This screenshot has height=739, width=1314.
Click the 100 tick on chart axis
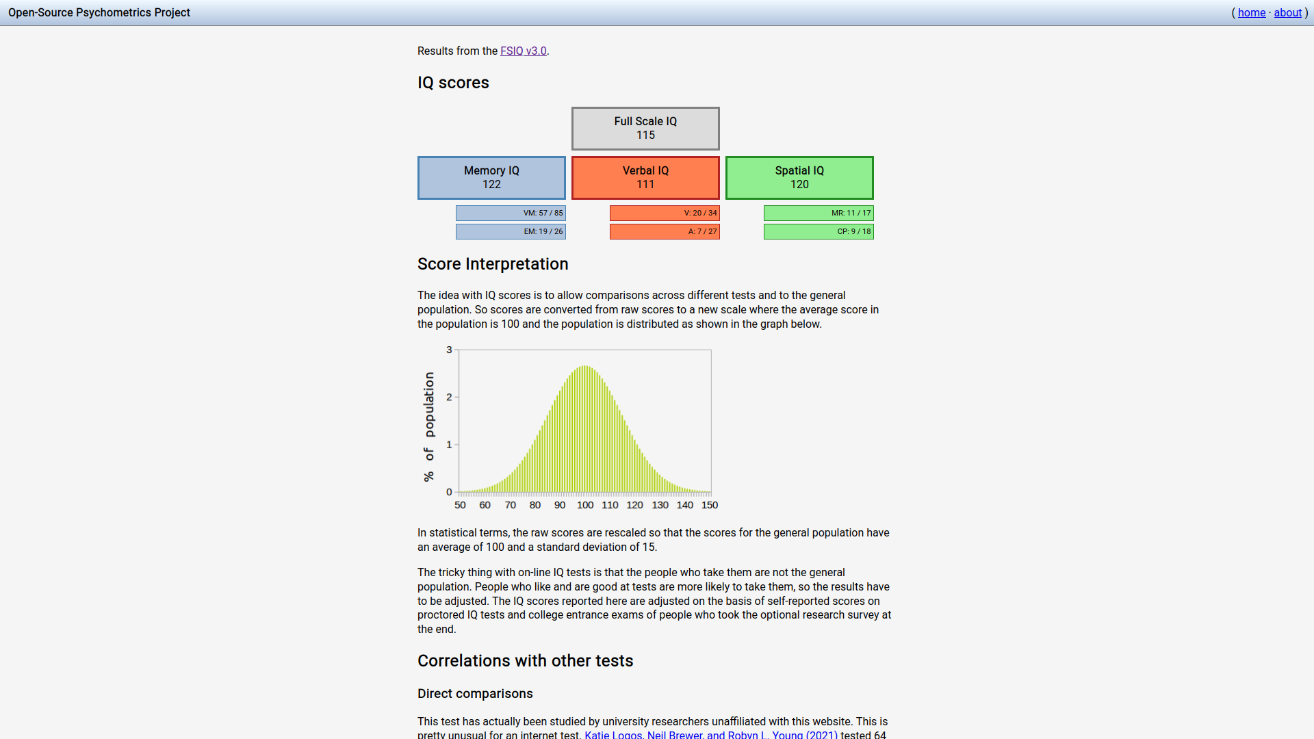point(584,505)
